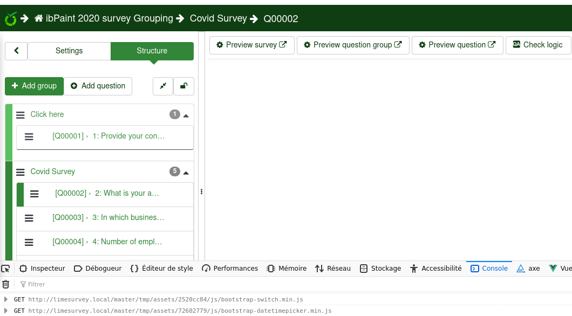The height and width of the screenshot is (316, 572).
Task: Click the LimeSurvey logo icon
Action: coord(10,19)
